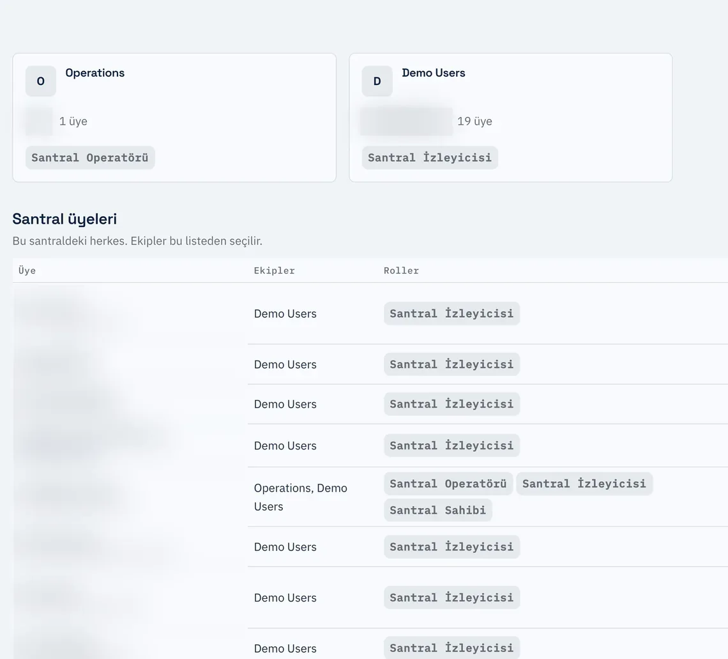
Task: Click Santral İzleyicisi badge in Demo Users card
Action: coord(430,157)
